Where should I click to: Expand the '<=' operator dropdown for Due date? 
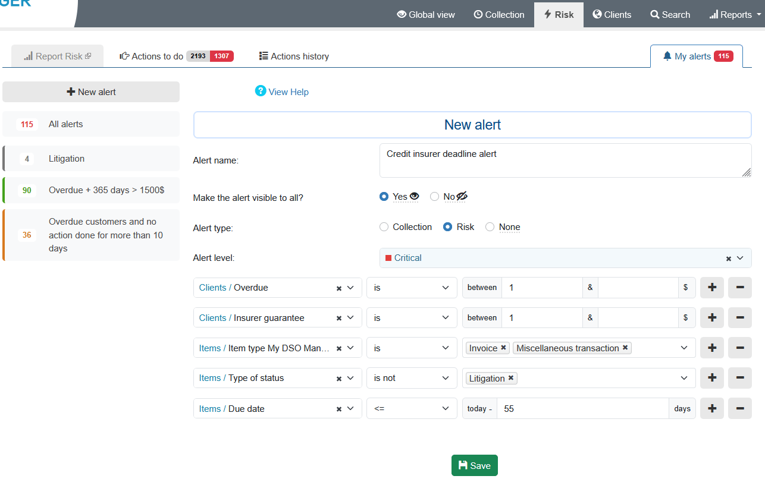pos(412,408)
